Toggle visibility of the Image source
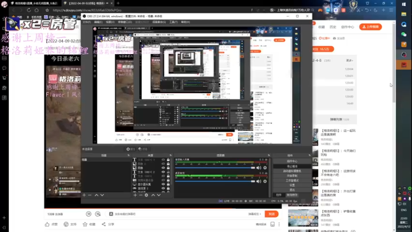The width and height of the screenshot is (412, 232). [x=163, y=168]
